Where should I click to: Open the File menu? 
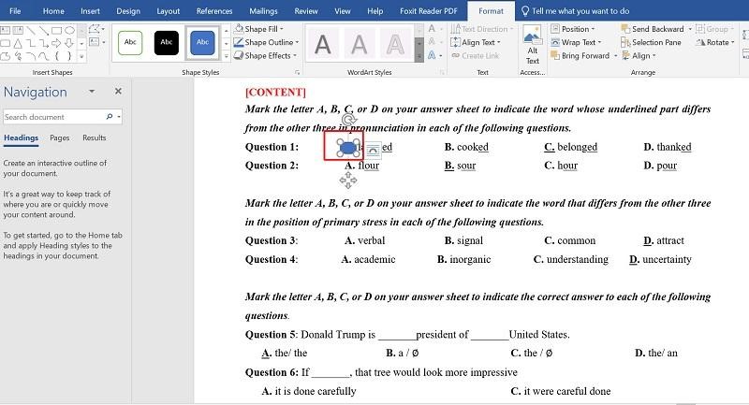click(15, 10)
